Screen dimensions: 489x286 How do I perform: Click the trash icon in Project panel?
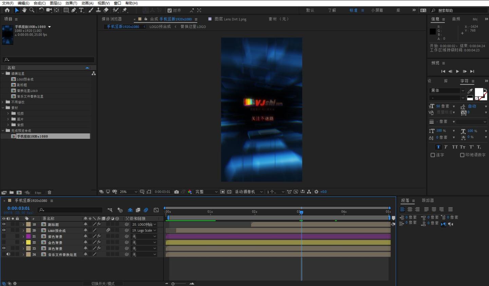tap(49, 192)
